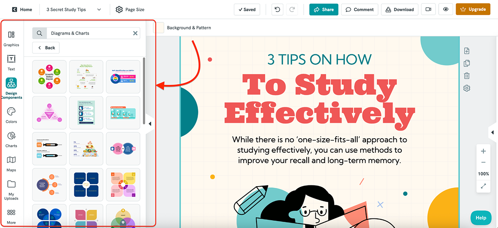Screen dimensions: 498x228
Task: Click the Background & Pattern color swatch
Action: pyautogui.click(x=159, y=28)
